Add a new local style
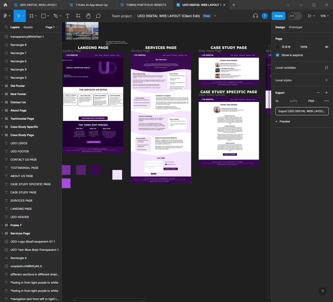This screenshot has width=333, height=302. tap(326, 80)
